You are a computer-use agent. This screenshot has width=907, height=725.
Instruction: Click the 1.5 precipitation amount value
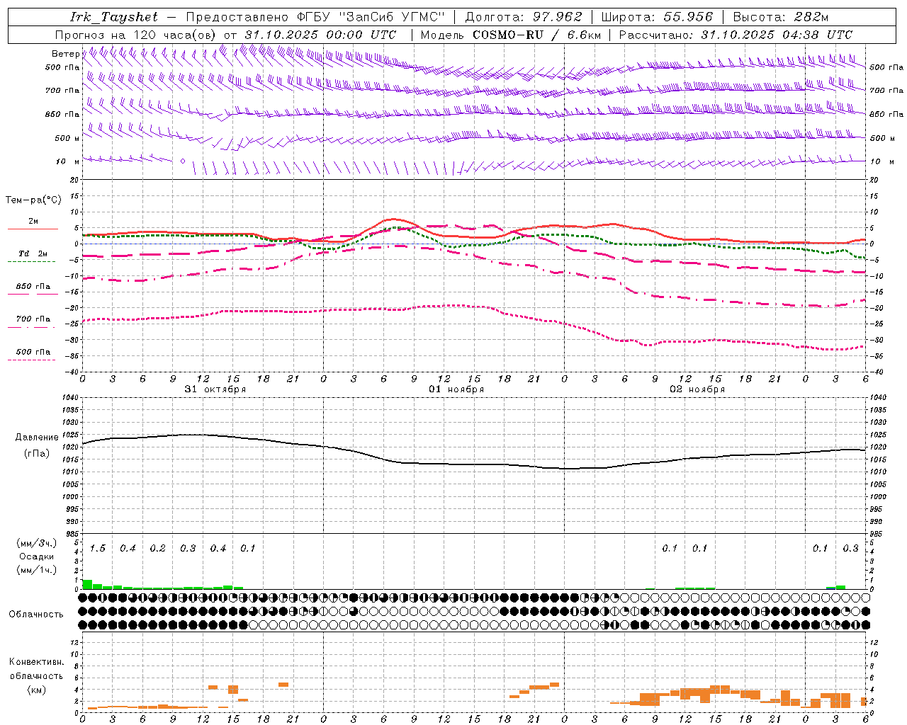click(x=98, y=549)
